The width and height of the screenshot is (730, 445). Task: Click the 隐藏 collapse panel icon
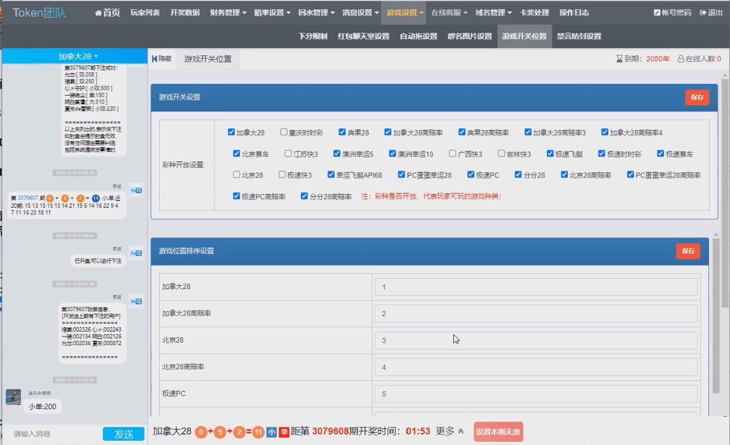(x=155, y=59)
